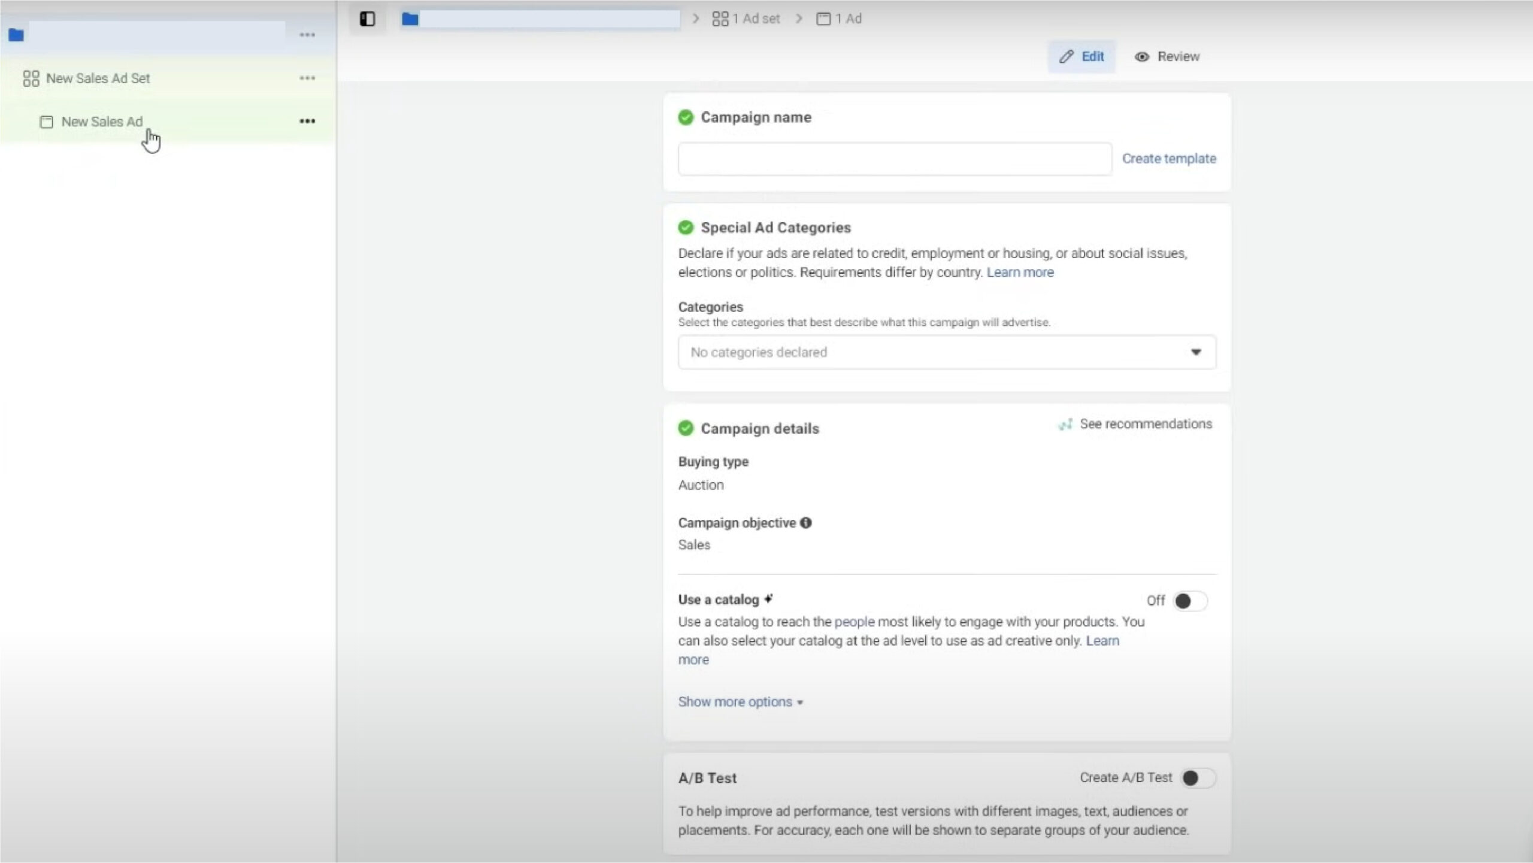Open campaign three-dot options menu

point(307,35)
